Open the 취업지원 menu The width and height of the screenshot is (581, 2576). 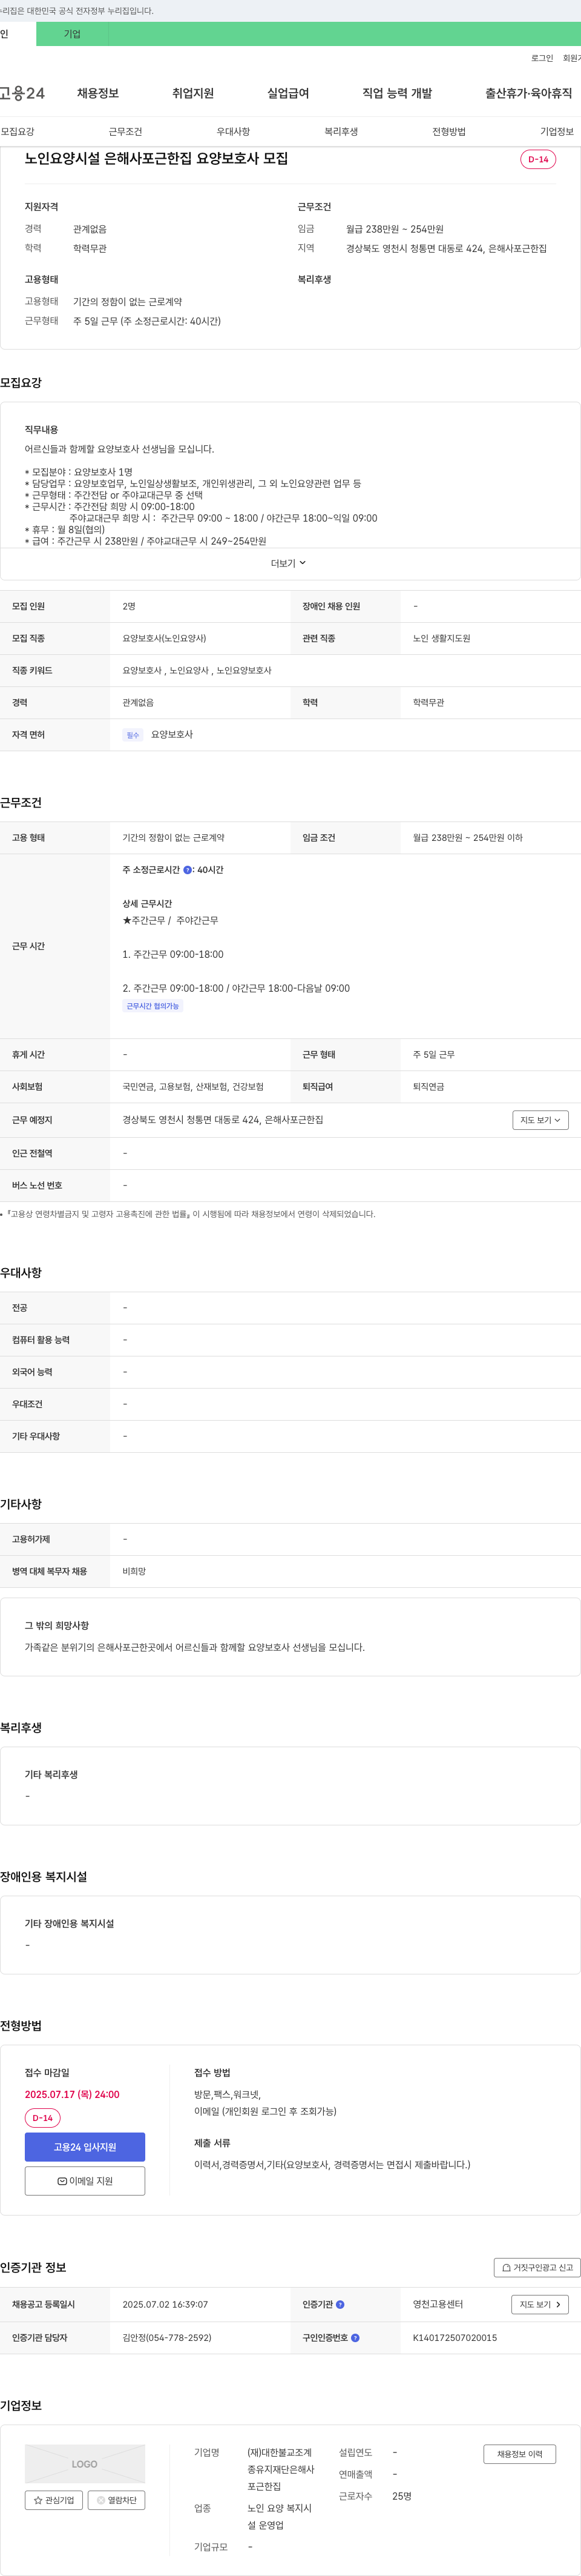pyautogui.click(x=192, y=93)
